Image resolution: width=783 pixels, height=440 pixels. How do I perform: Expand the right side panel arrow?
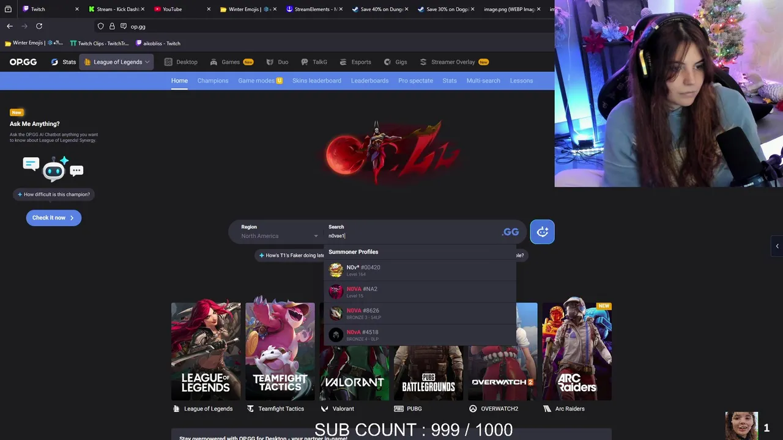pos(777,246)
